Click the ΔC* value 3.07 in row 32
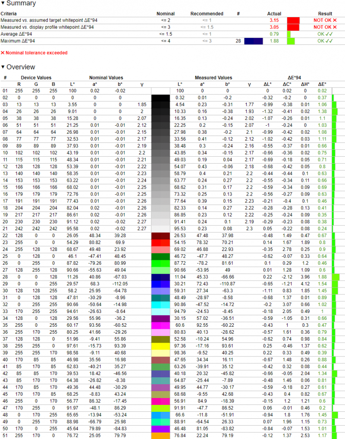 [287, 305]
